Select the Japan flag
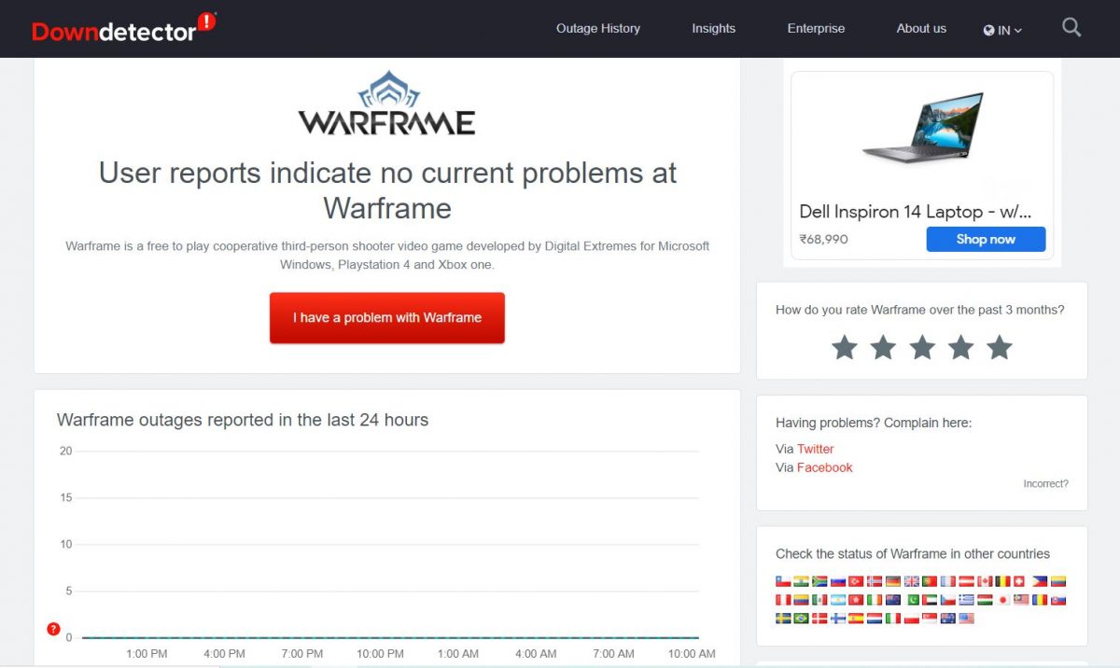Viewport: 1120px width, 668px height. 1003,600
